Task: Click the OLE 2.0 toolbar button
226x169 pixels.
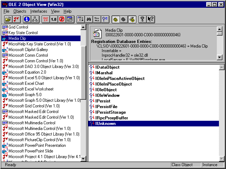Action: [x=45, y=19]
